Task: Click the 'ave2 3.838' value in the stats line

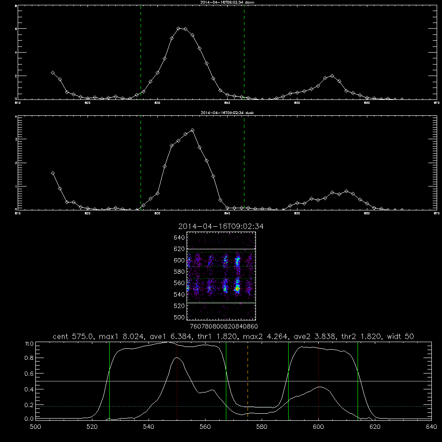Action: (x=315, y=336)
